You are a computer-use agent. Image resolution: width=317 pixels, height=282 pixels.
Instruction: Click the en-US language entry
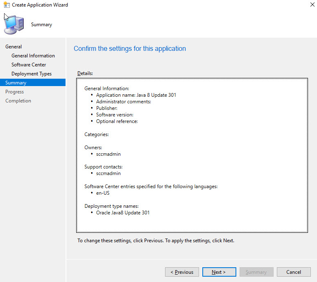coord(103,193)
